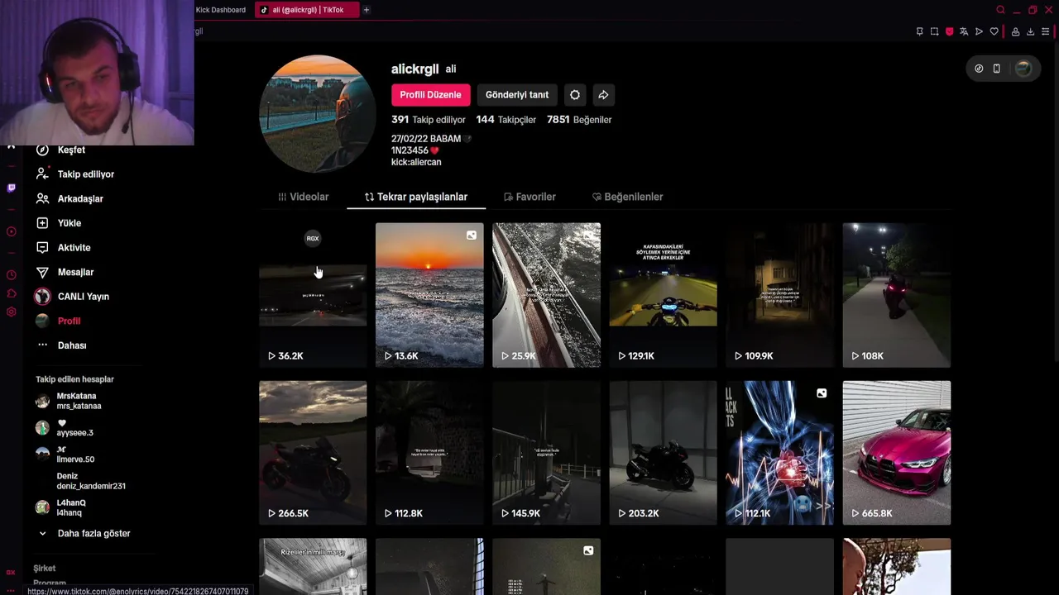The image size is (1059, 595).
Task: Click the red ad-blocker shield icon
Action: pos(949,31)
